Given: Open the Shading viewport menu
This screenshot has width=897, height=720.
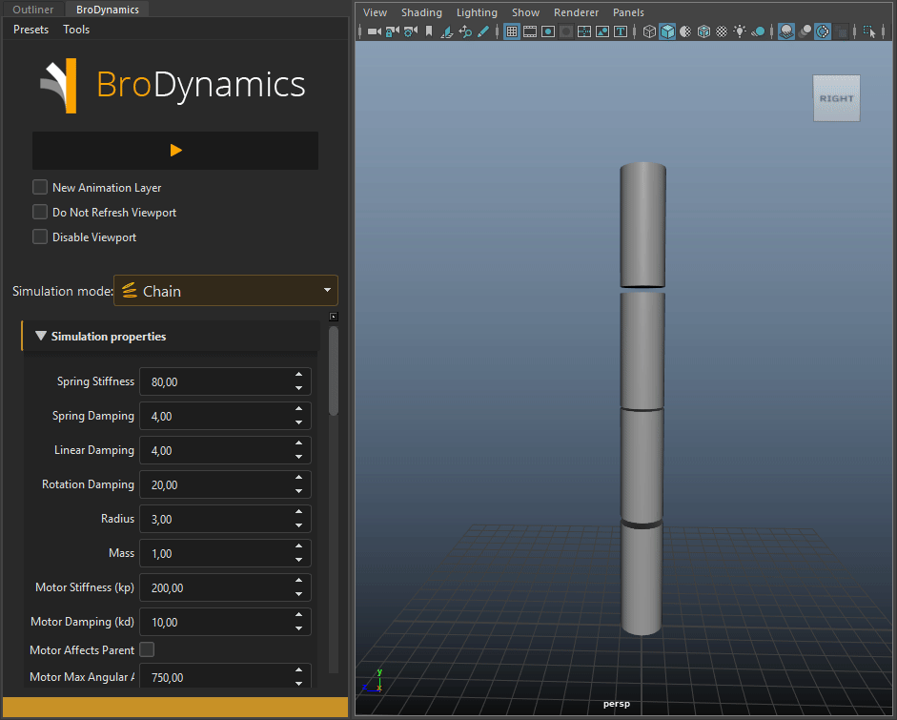Looking at the screenshot, I should (421, 12).
